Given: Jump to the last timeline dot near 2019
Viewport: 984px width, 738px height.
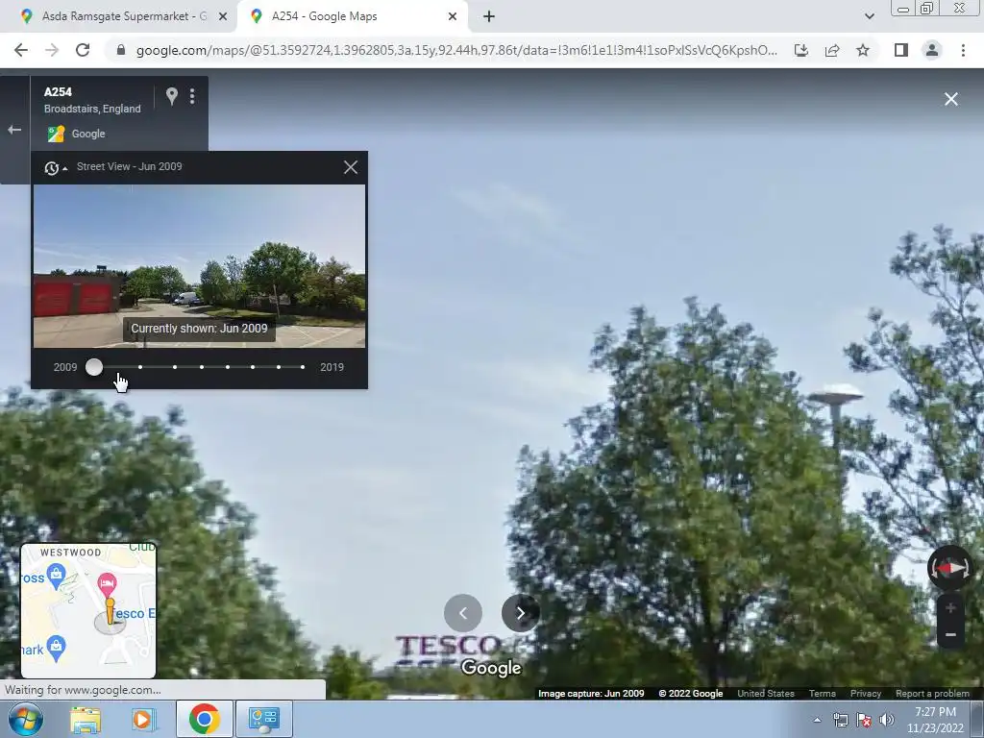Looking at the screenshot, I should (x=303, y=367).
